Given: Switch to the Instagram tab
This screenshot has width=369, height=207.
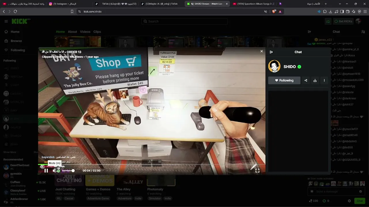Looking at the screenshot, I should (69, 4).
